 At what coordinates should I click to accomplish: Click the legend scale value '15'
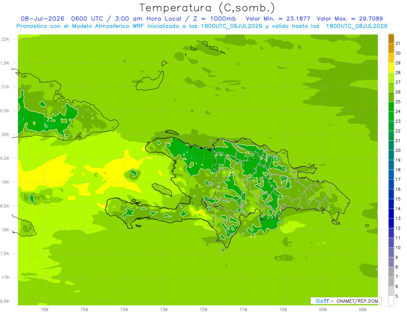(398, 199)
